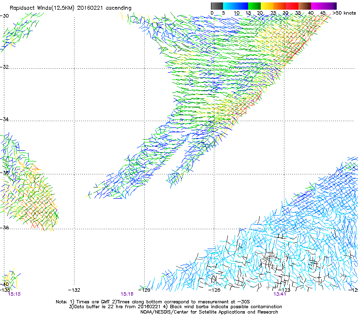Click the -30 latitude label
Viewport: 358px width, 315px height.
click(x=4, y=16)
